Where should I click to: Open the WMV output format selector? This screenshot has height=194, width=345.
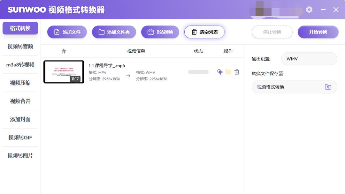[309, 59]
